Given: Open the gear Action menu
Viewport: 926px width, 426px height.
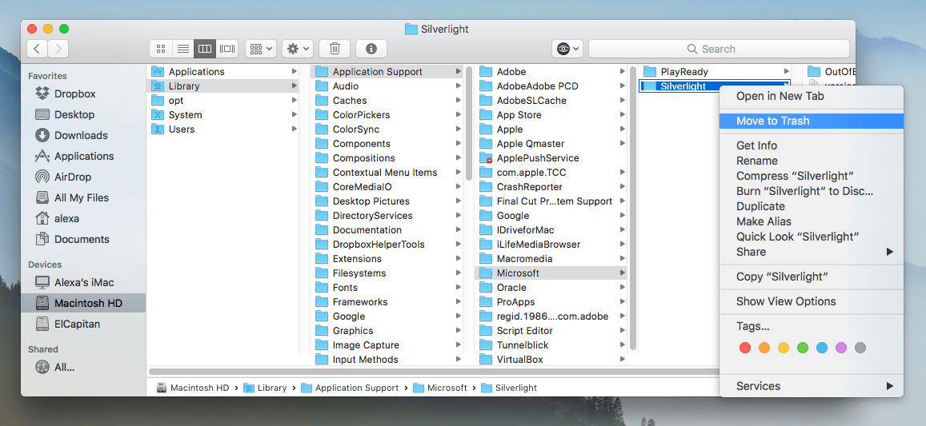Looking at the screenshot, I should point(297,49).
